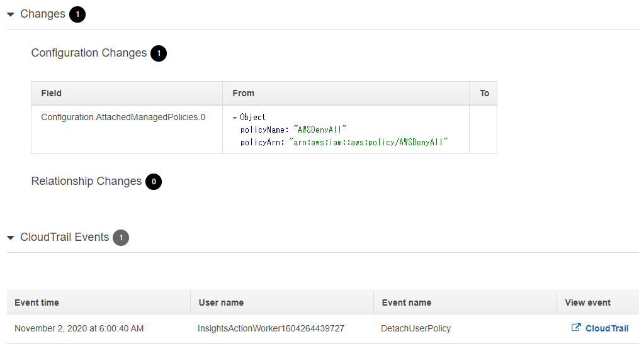Click the Configuration Changes count badge
The width and height of the screenshot is (639, 344).
(159, 53)
